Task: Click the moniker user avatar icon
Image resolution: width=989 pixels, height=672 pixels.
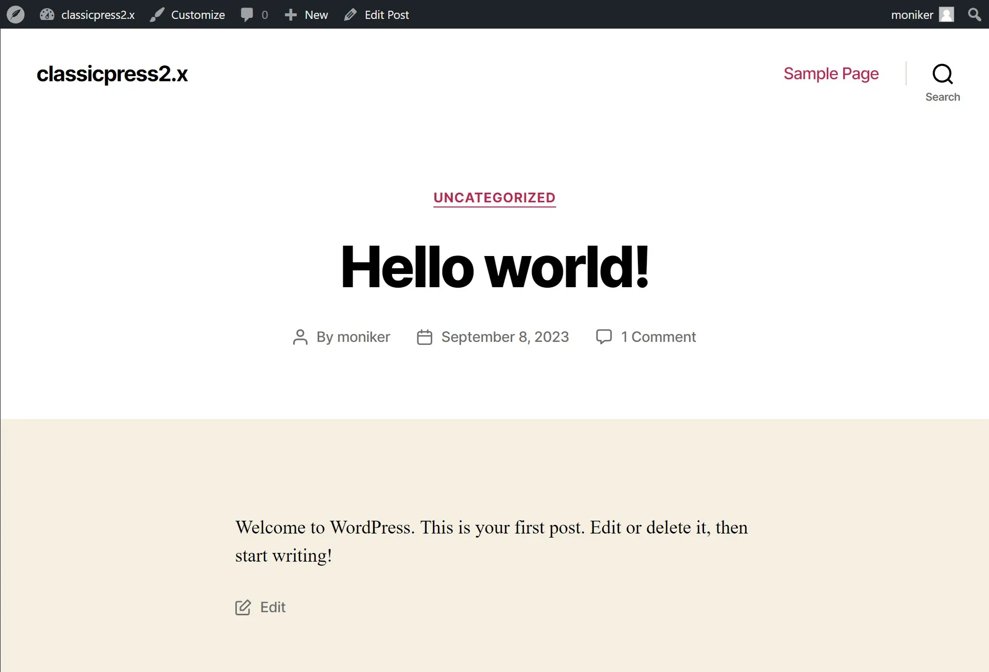Action: pos(947,15)
